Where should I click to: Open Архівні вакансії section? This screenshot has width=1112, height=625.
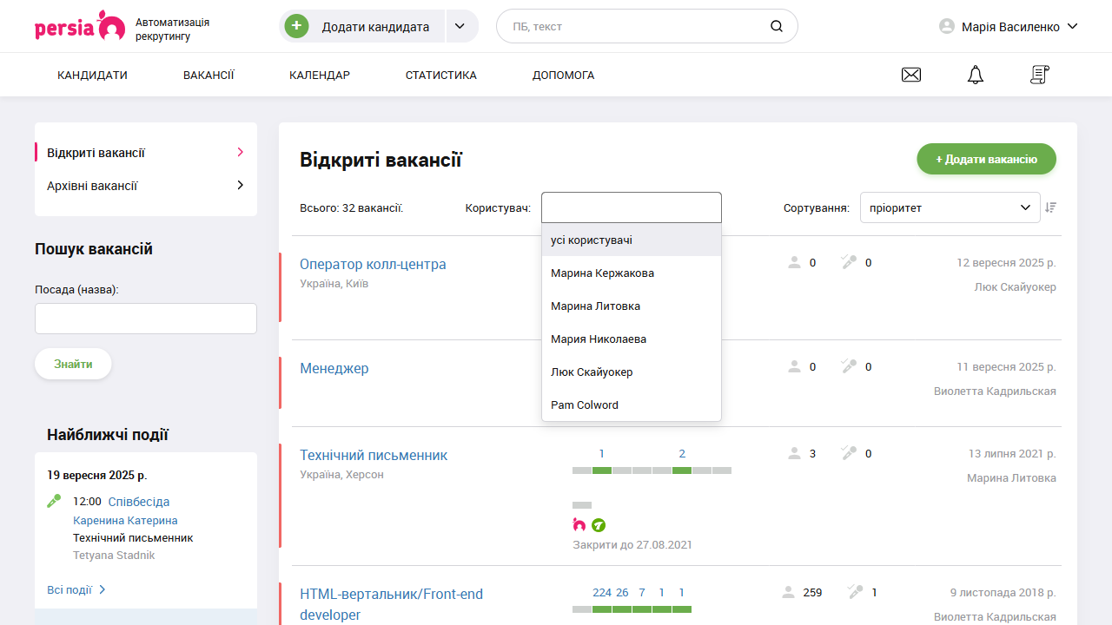point(92,186)
